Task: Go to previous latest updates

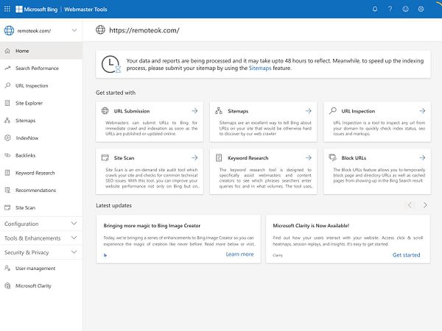Action: pyautogui.click(x=410, y=205)
